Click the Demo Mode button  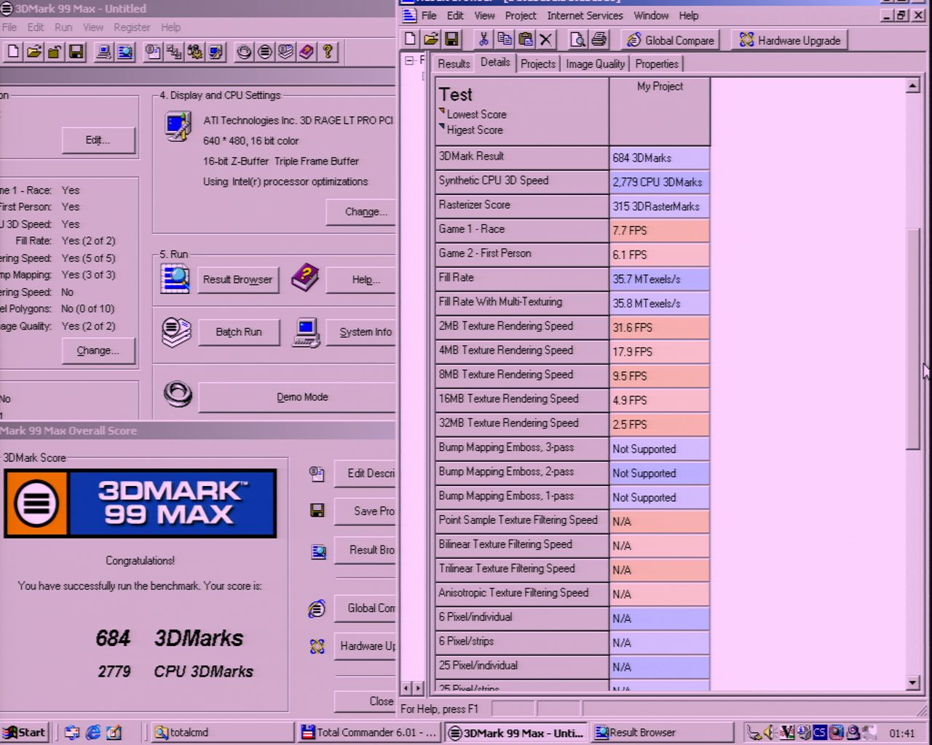[301, 397]
